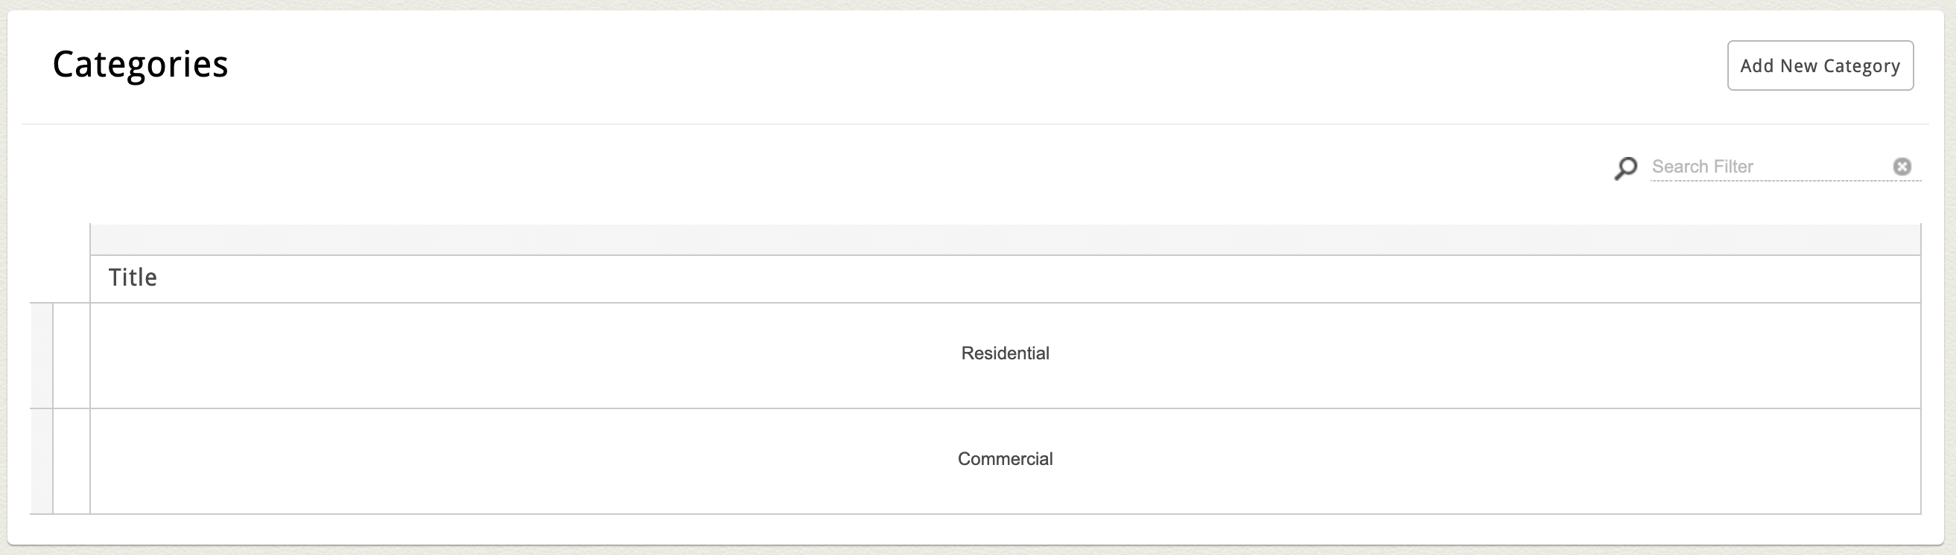The image size is (1956, 555).
Task: Click the Residential row's blank cell beside the handle
Action: pyautogui.click(x=72, y=356)
